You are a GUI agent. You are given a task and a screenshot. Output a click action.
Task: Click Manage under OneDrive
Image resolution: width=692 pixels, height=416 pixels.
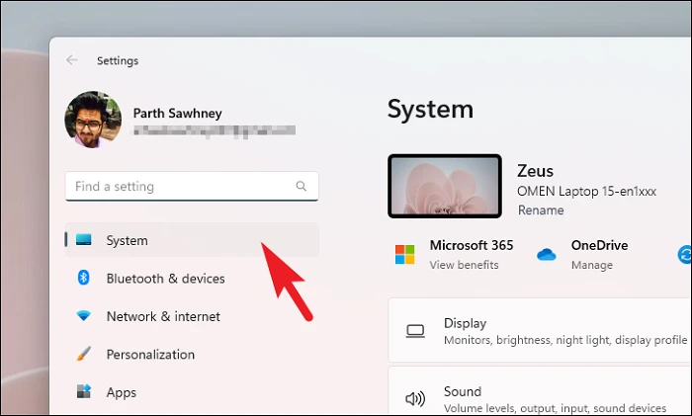[592, 265]
